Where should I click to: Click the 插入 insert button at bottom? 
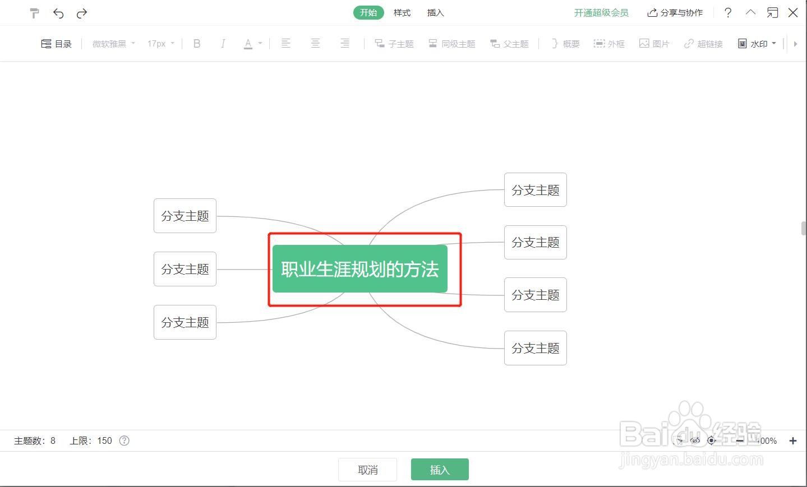tap(440, 469)
